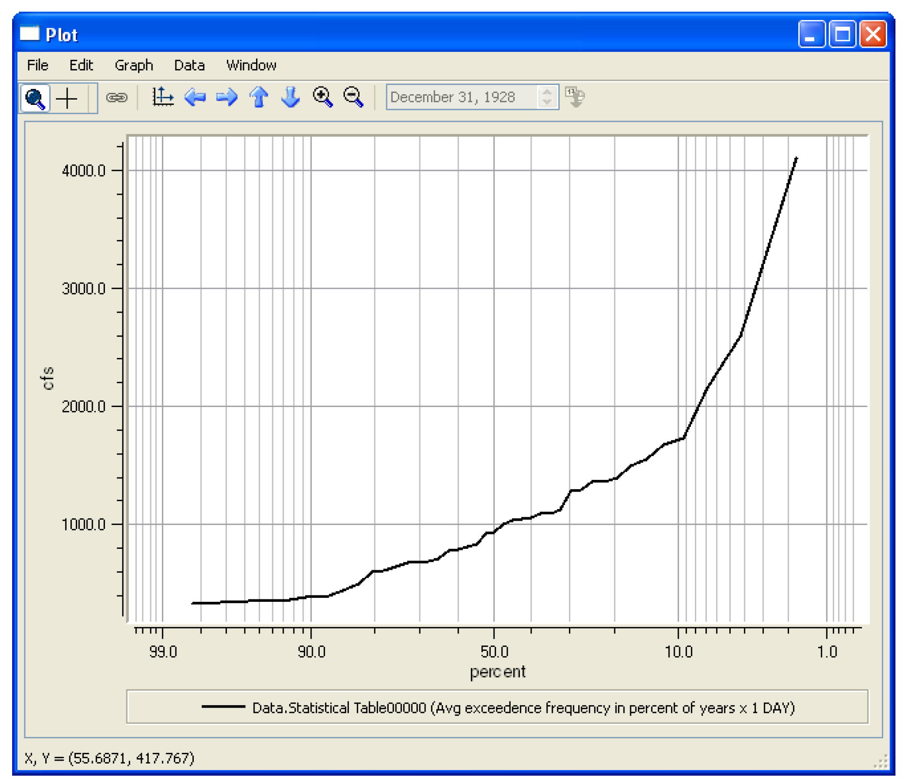
Task: Open the Window menu
Action: tap(251, 66)
